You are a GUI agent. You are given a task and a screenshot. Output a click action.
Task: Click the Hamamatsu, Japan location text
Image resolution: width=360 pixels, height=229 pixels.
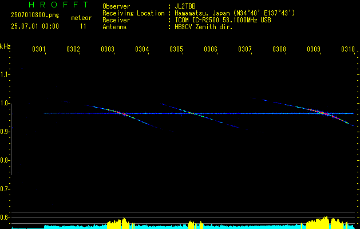[x=235, y=13]
